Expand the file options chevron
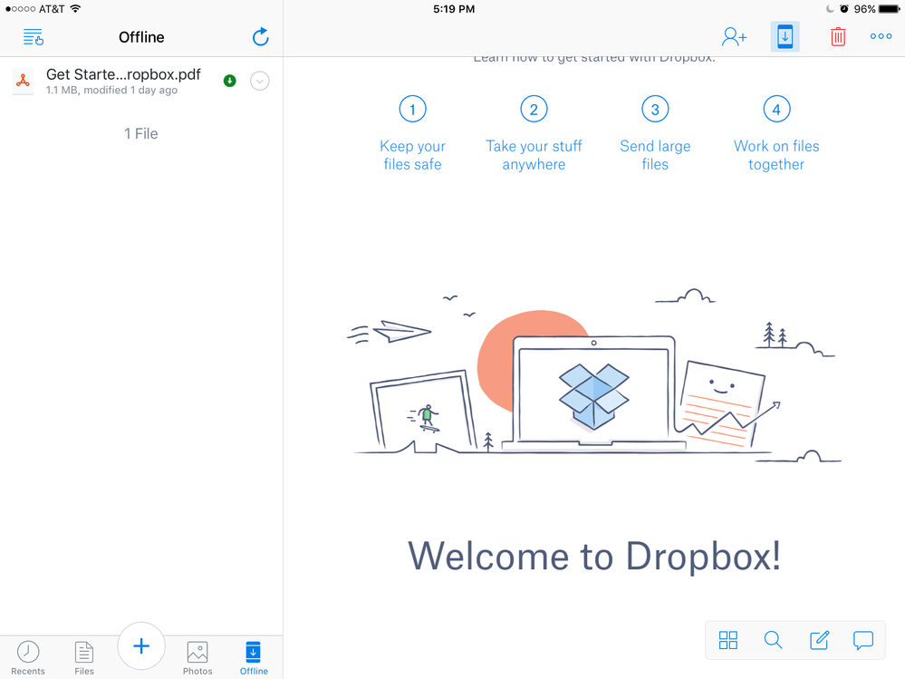This screenshot has height=679, width=905. click(259, 81)
